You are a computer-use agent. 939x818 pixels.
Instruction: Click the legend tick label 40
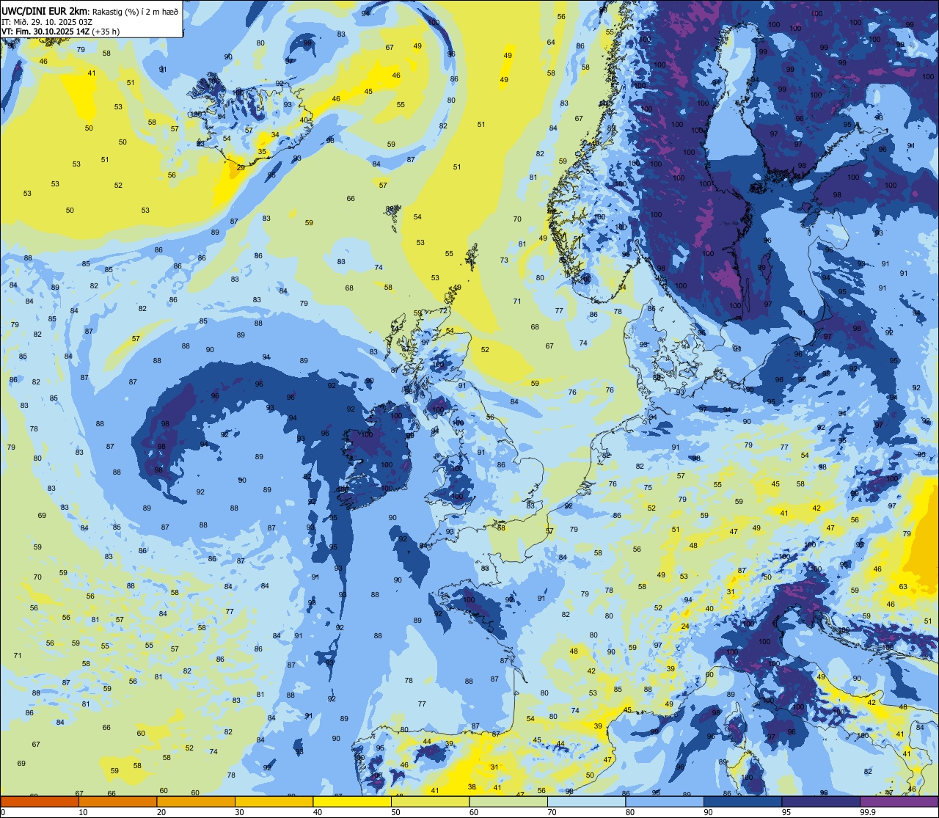(318, 812)
